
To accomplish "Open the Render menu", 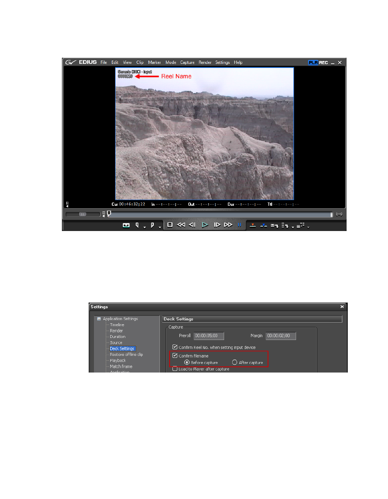I will click(205, 63).
